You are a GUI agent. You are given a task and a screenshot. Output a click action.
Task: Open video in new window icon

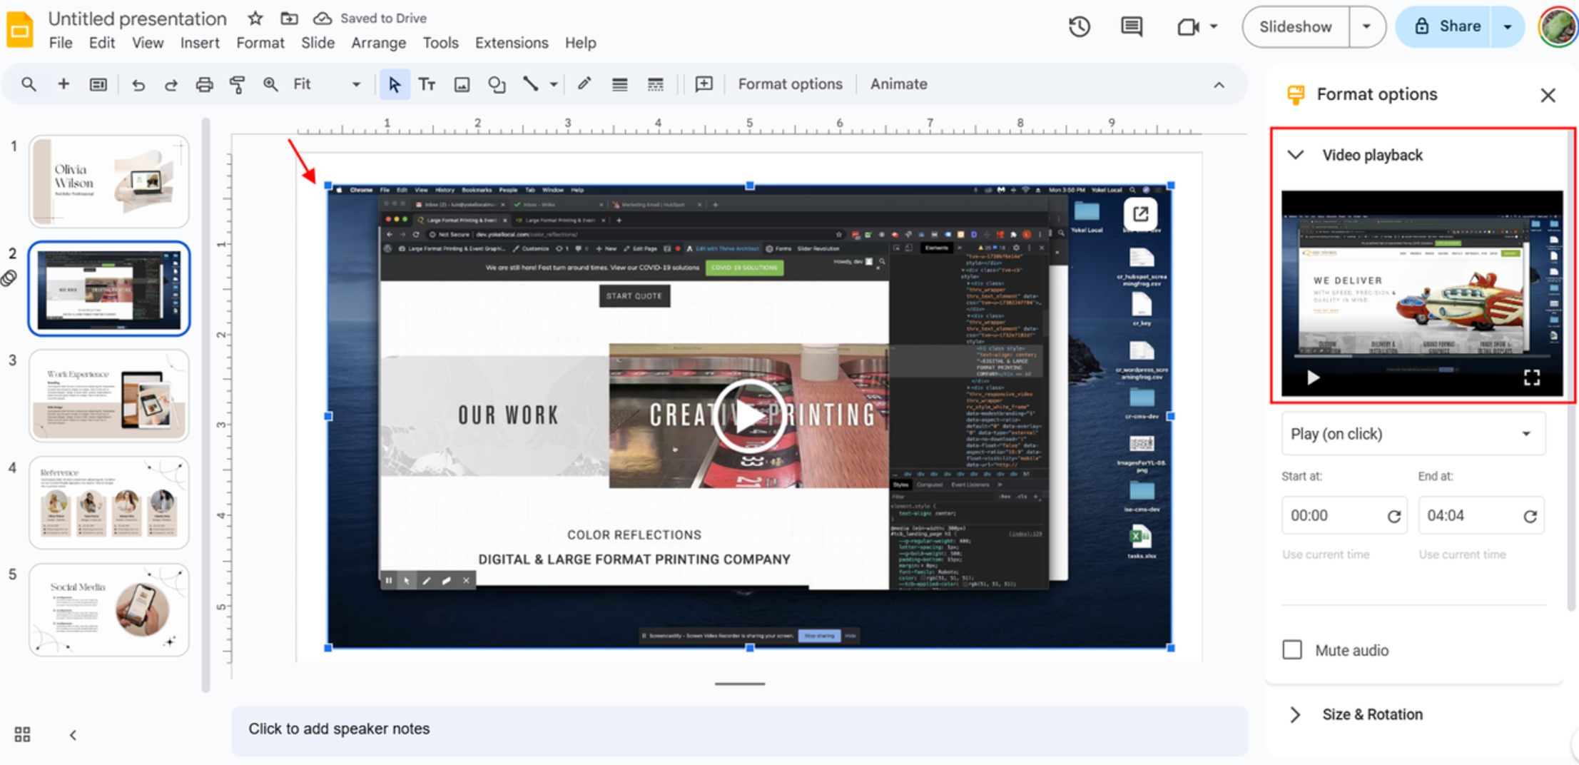click(1140, 213)
